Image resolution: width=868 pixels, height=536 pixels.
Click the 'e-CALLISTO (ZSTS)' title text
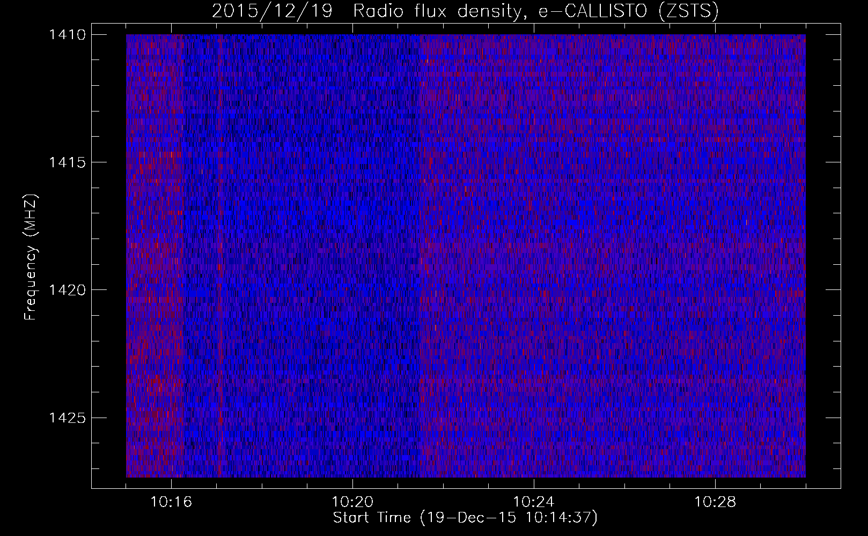click(628, 11)
